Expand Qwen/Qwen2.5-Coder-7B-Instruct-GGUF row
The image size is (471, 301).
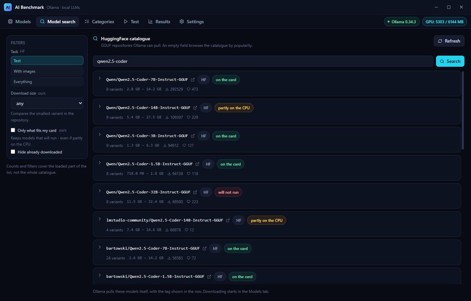click(x=100, y=78)
